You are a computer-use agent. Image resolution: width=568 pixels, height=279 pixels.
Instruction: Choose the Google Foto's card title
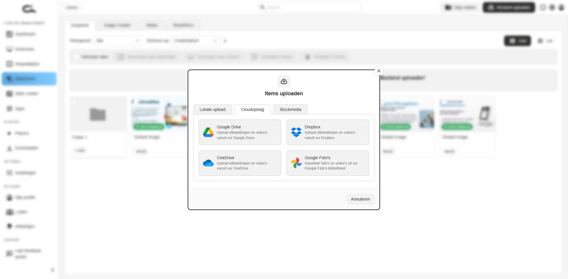[x=318, y=158]
